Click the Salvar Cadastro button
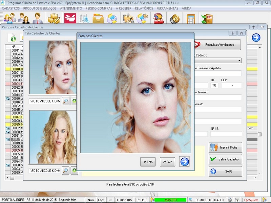This screenshot has width=271, height=203. pyautogui.click(x=225, y=159)
